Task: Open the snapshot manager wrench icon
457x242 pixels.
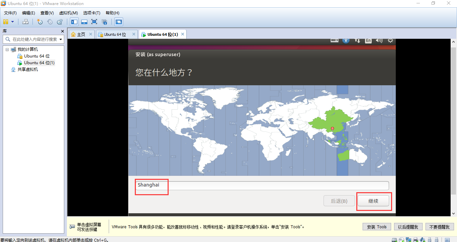Action: [x=60, y=22]
